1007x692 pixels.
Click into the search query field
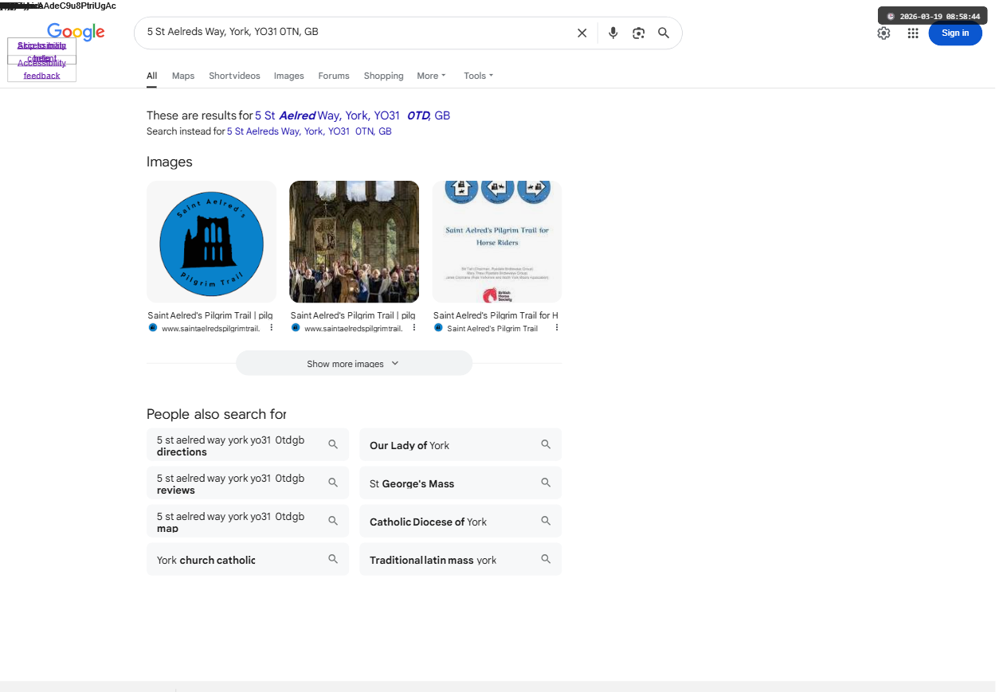click(355, 32)
